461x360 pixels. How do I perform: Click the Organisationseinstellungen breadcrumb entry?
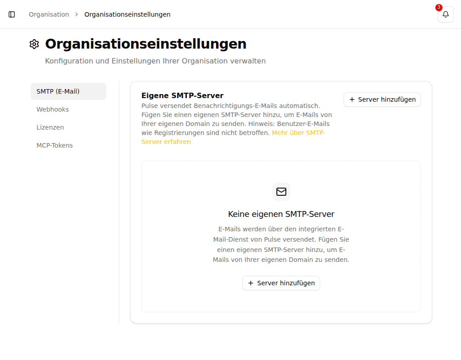127,14
